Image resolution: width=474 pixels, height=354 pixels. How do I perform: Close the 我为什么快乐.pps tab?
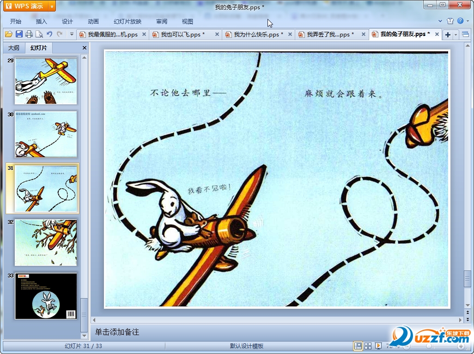tap(290, 35)
